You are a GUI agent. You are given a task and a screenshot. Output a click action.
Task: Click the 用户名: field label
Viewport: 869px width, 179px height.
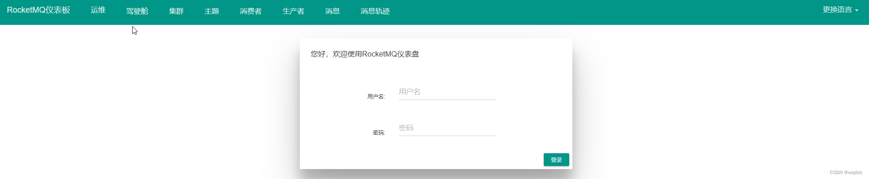[x=376, y=96]
